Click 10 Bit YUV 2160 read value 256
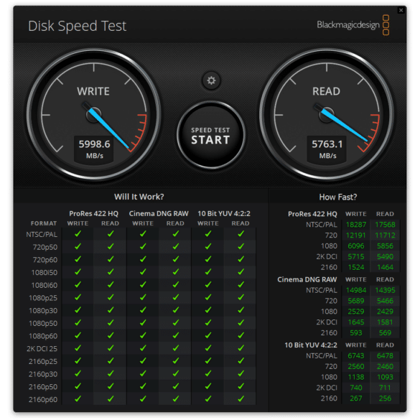Viewport: 420px width, 420px height. [x=385, y=398]
